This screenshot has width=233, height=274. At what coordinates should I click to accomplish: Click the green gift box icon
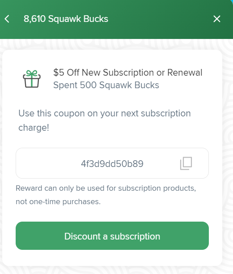(32, 79)
